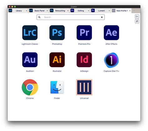Pick the Universal profile icon
The width and height of the screenshot is (148, 131).
pos(84,87)
